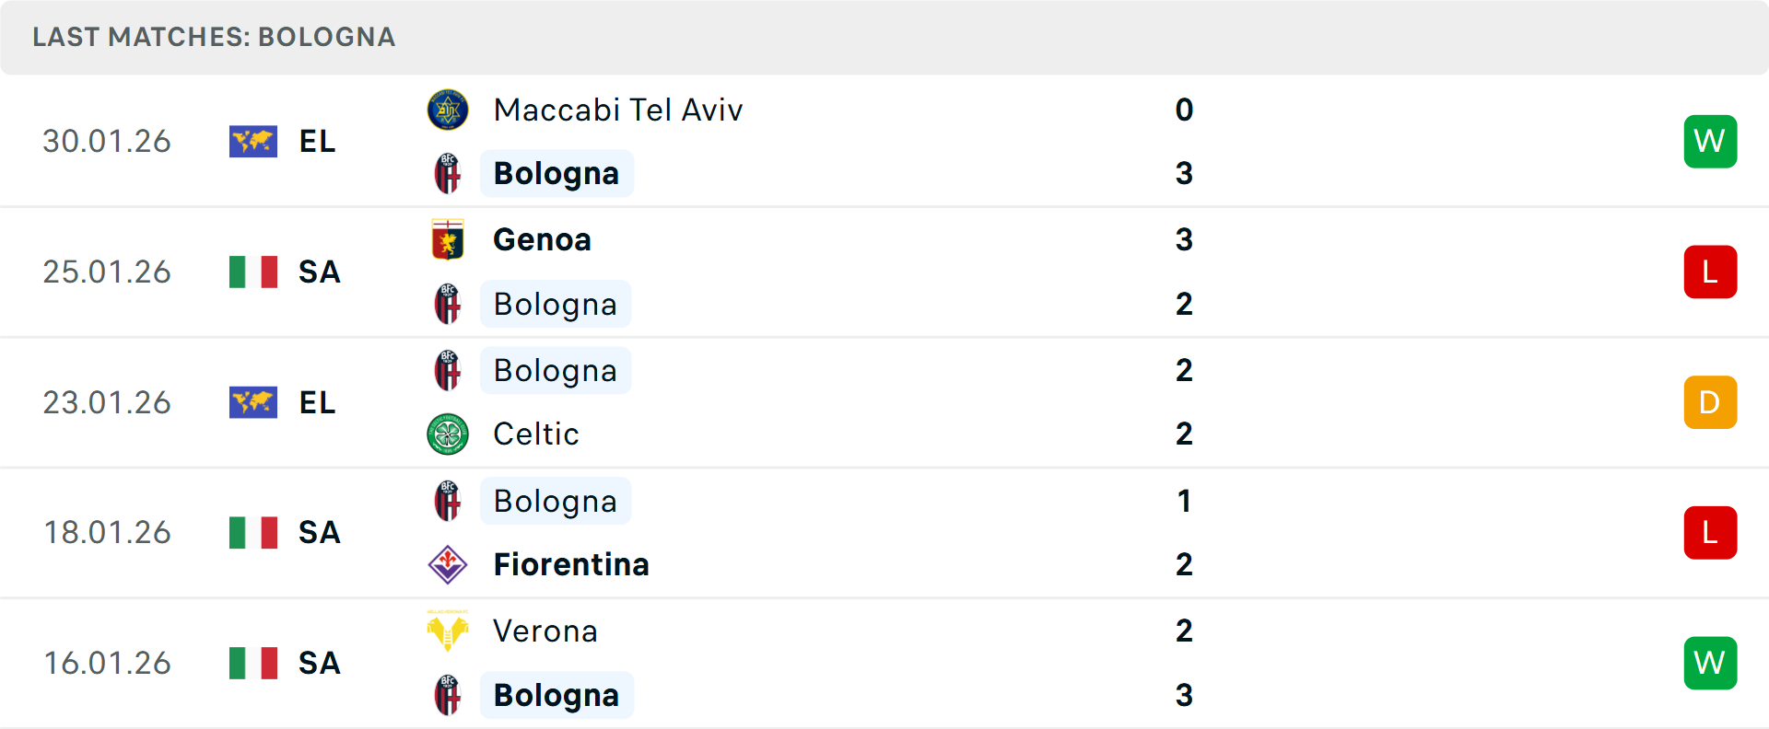Image resolution: width=1769 pixels, height=729 pixels.
Task: Open the Celtic team link
Action: [536, 434]
